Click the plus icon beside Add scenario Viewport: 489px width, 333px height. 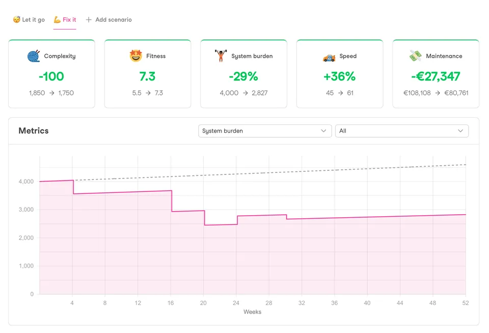pyautogui.click(x=89, y=20)
